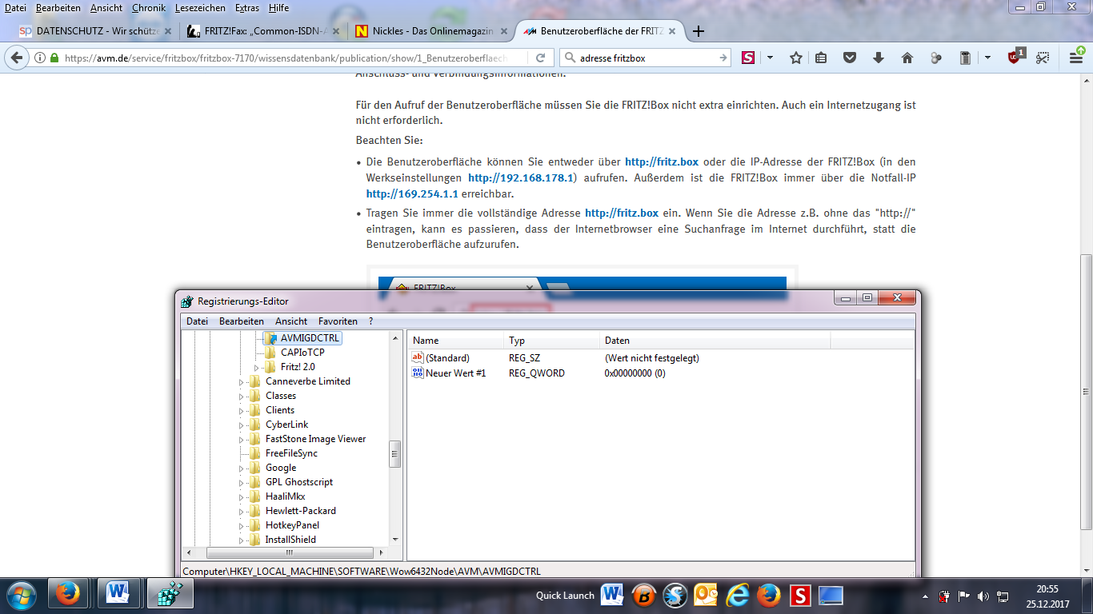Select the AVMIGDCTRL registry key
Screen dimensions: 1093x614
tap(310, 338)
